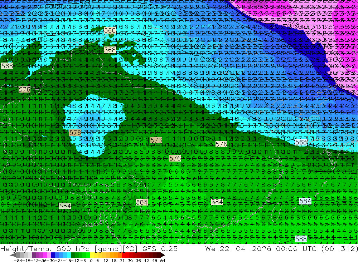Image resolution: width=358 pixels, height=262 pixels.
Task: Click the '[°C]' unit text
Action: [130, 249]
